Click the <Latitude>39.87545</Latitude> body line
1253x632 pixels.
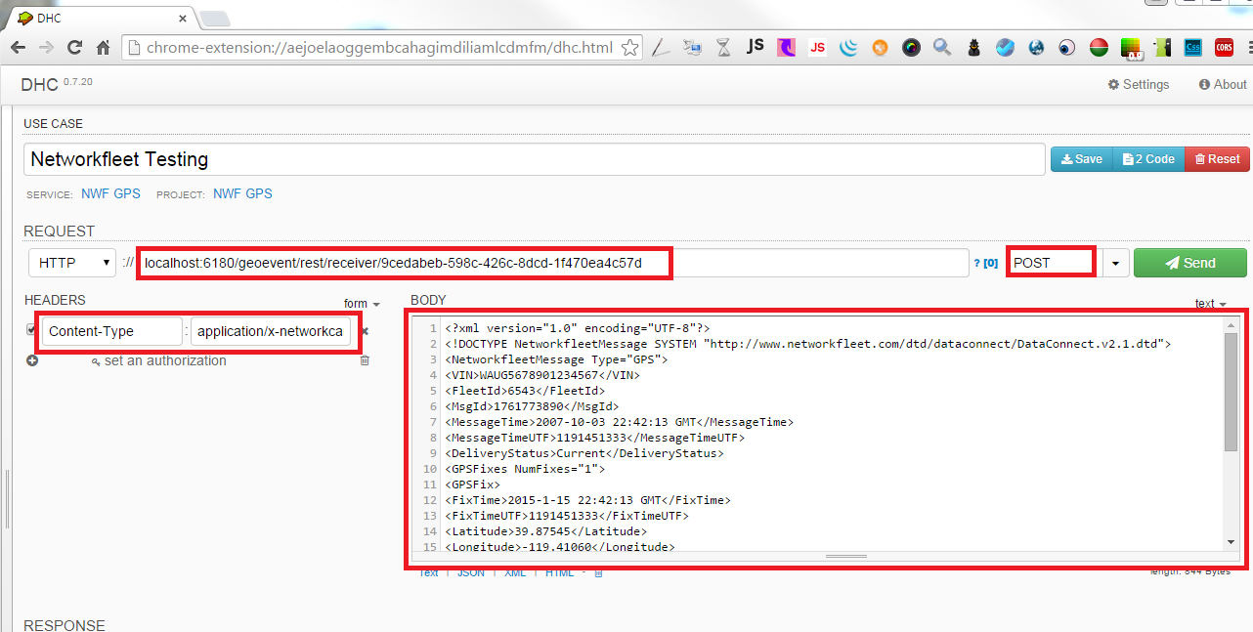(545, 531)
